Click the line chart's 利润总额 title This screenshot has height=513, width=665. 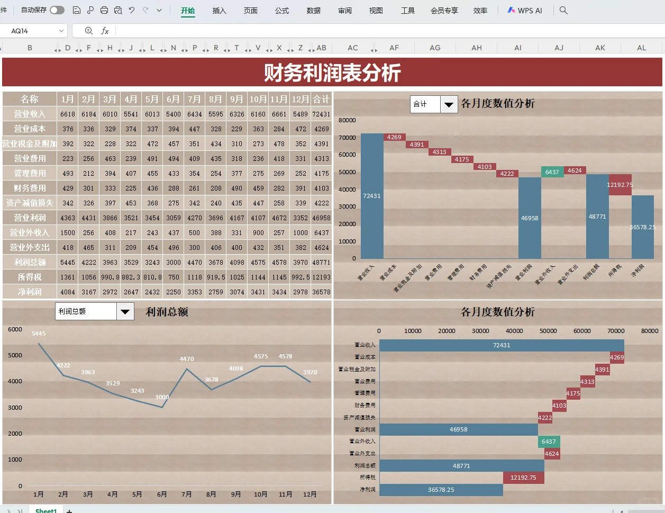click(x=167, y=312)
